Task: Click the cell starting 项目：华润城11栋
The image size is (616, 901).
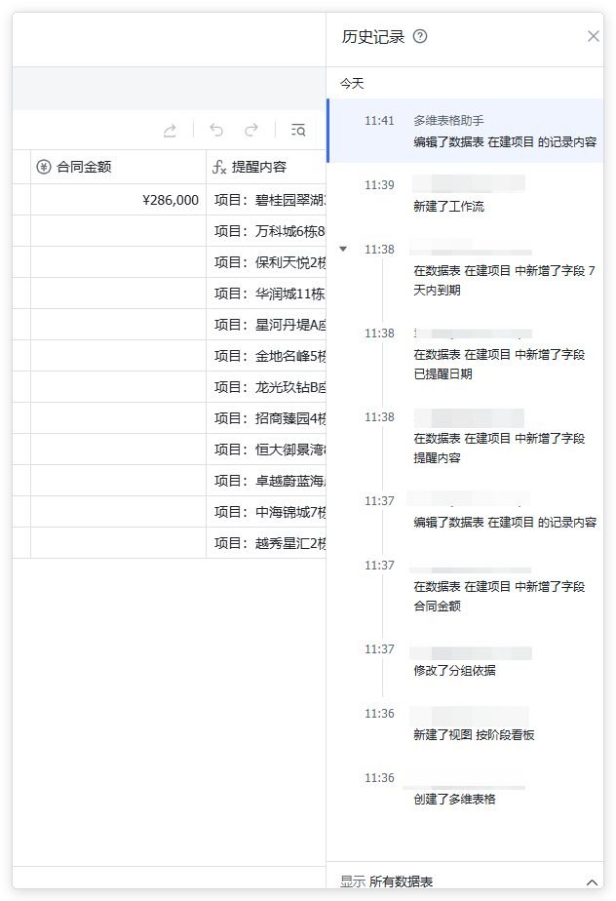Action: 266,294
